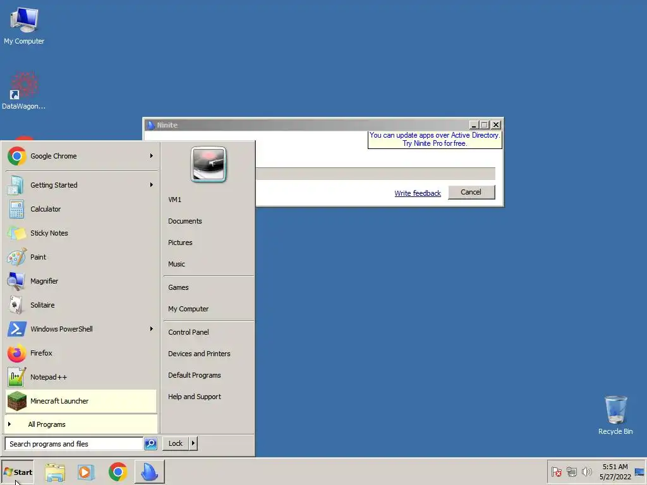This screenshot has height=485, width=647.
Task: Click the Lock button
Action: click(x=176, y=443)
